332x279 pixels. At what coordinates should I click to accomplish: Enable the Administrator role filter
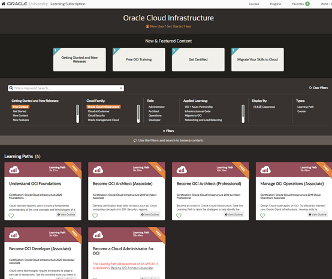pos(156,107)
